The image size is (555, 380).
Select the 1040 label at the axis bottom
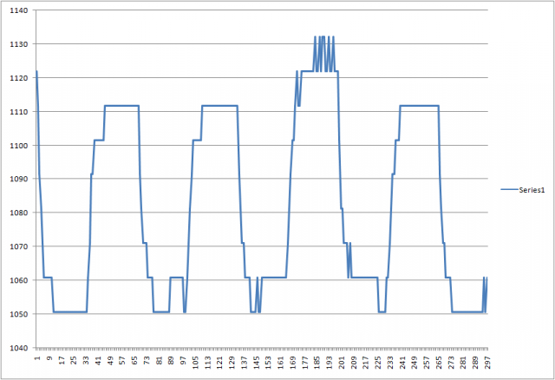click(x=18, y=348)
